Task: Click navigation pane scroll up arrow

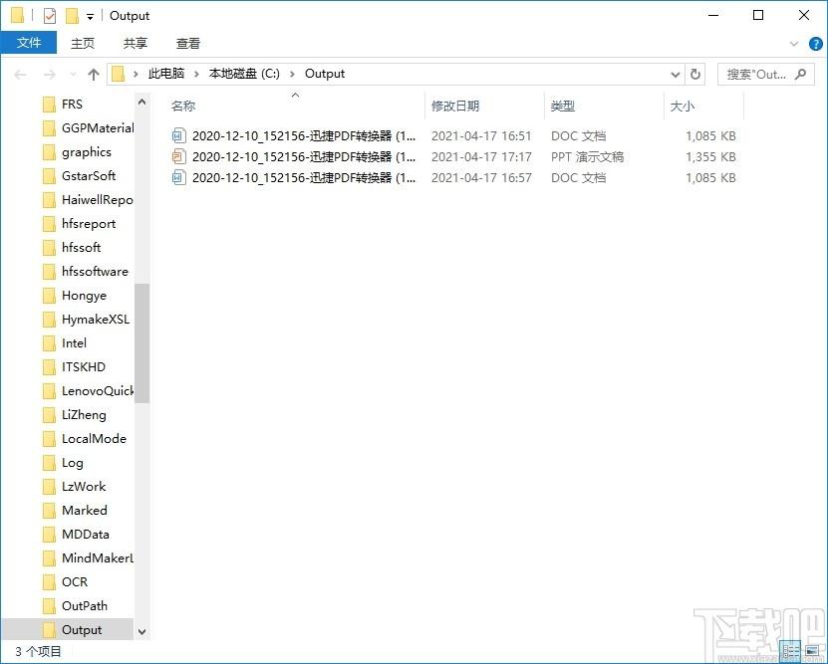Action: pos(142,102)
